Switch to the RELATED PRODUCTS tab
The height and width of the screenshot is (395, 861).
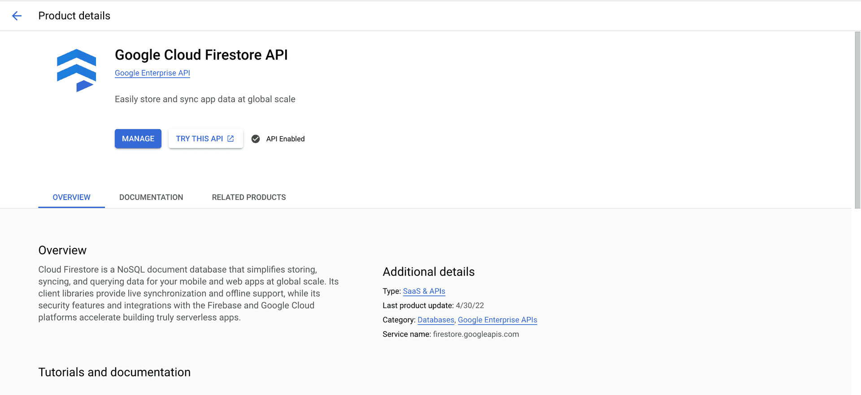pyautogui.click(x=249, y=197)
